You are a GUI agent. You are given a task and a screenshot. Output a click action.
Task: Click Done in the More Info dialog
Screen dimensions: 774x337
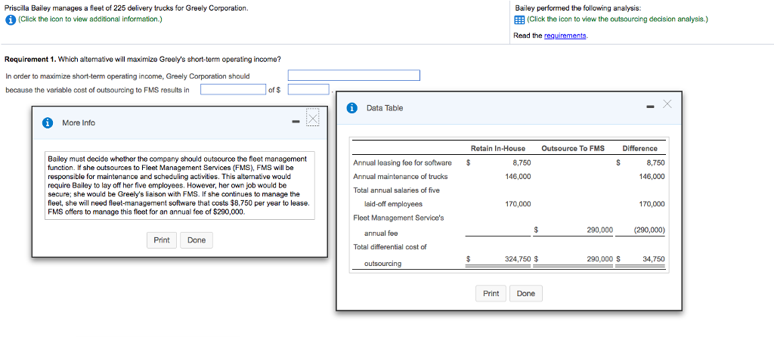(197, 240)
